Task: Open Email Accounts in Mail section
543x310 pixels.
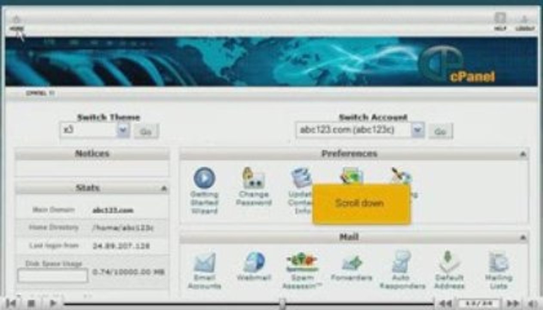Action: pos(204,270)
